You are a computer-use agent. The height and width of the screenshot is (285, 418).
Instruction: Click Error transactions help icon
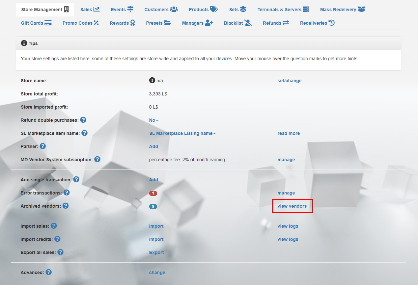pyautogui.click(x=67, y=193)
